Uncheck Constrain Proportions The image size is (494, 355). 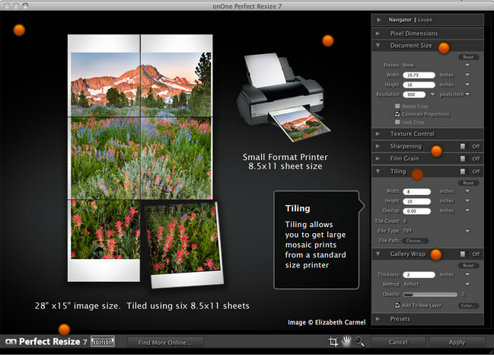[x=397, y=114]
